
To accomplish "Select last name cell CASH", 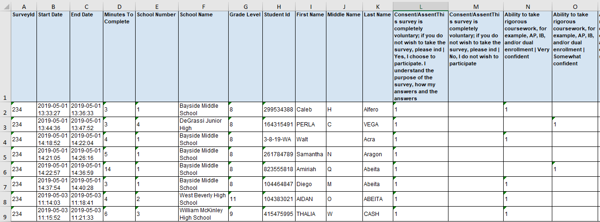I will click(378, 214).
